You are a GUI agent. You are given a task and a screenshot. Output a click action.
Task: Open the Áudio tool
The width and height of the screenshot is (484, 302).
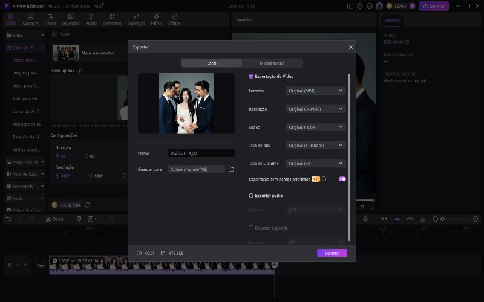point(91,20)
